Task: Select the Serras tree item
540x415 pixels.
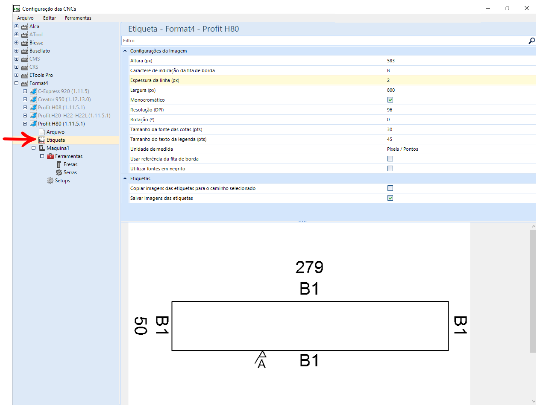Action: pos(70,172)
